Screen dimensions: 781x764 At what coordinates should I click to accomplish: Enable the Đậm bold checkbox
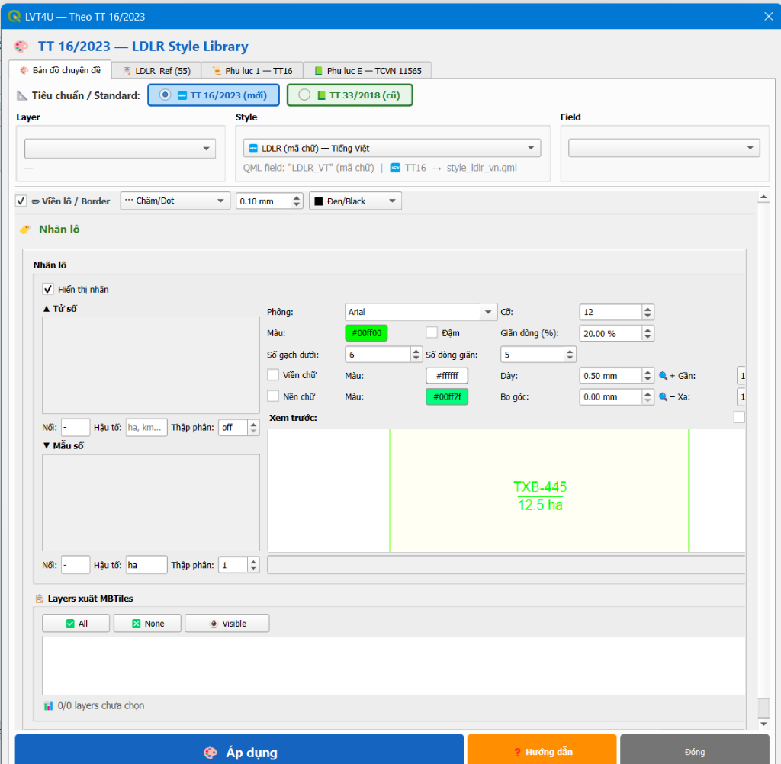point(432,332)
